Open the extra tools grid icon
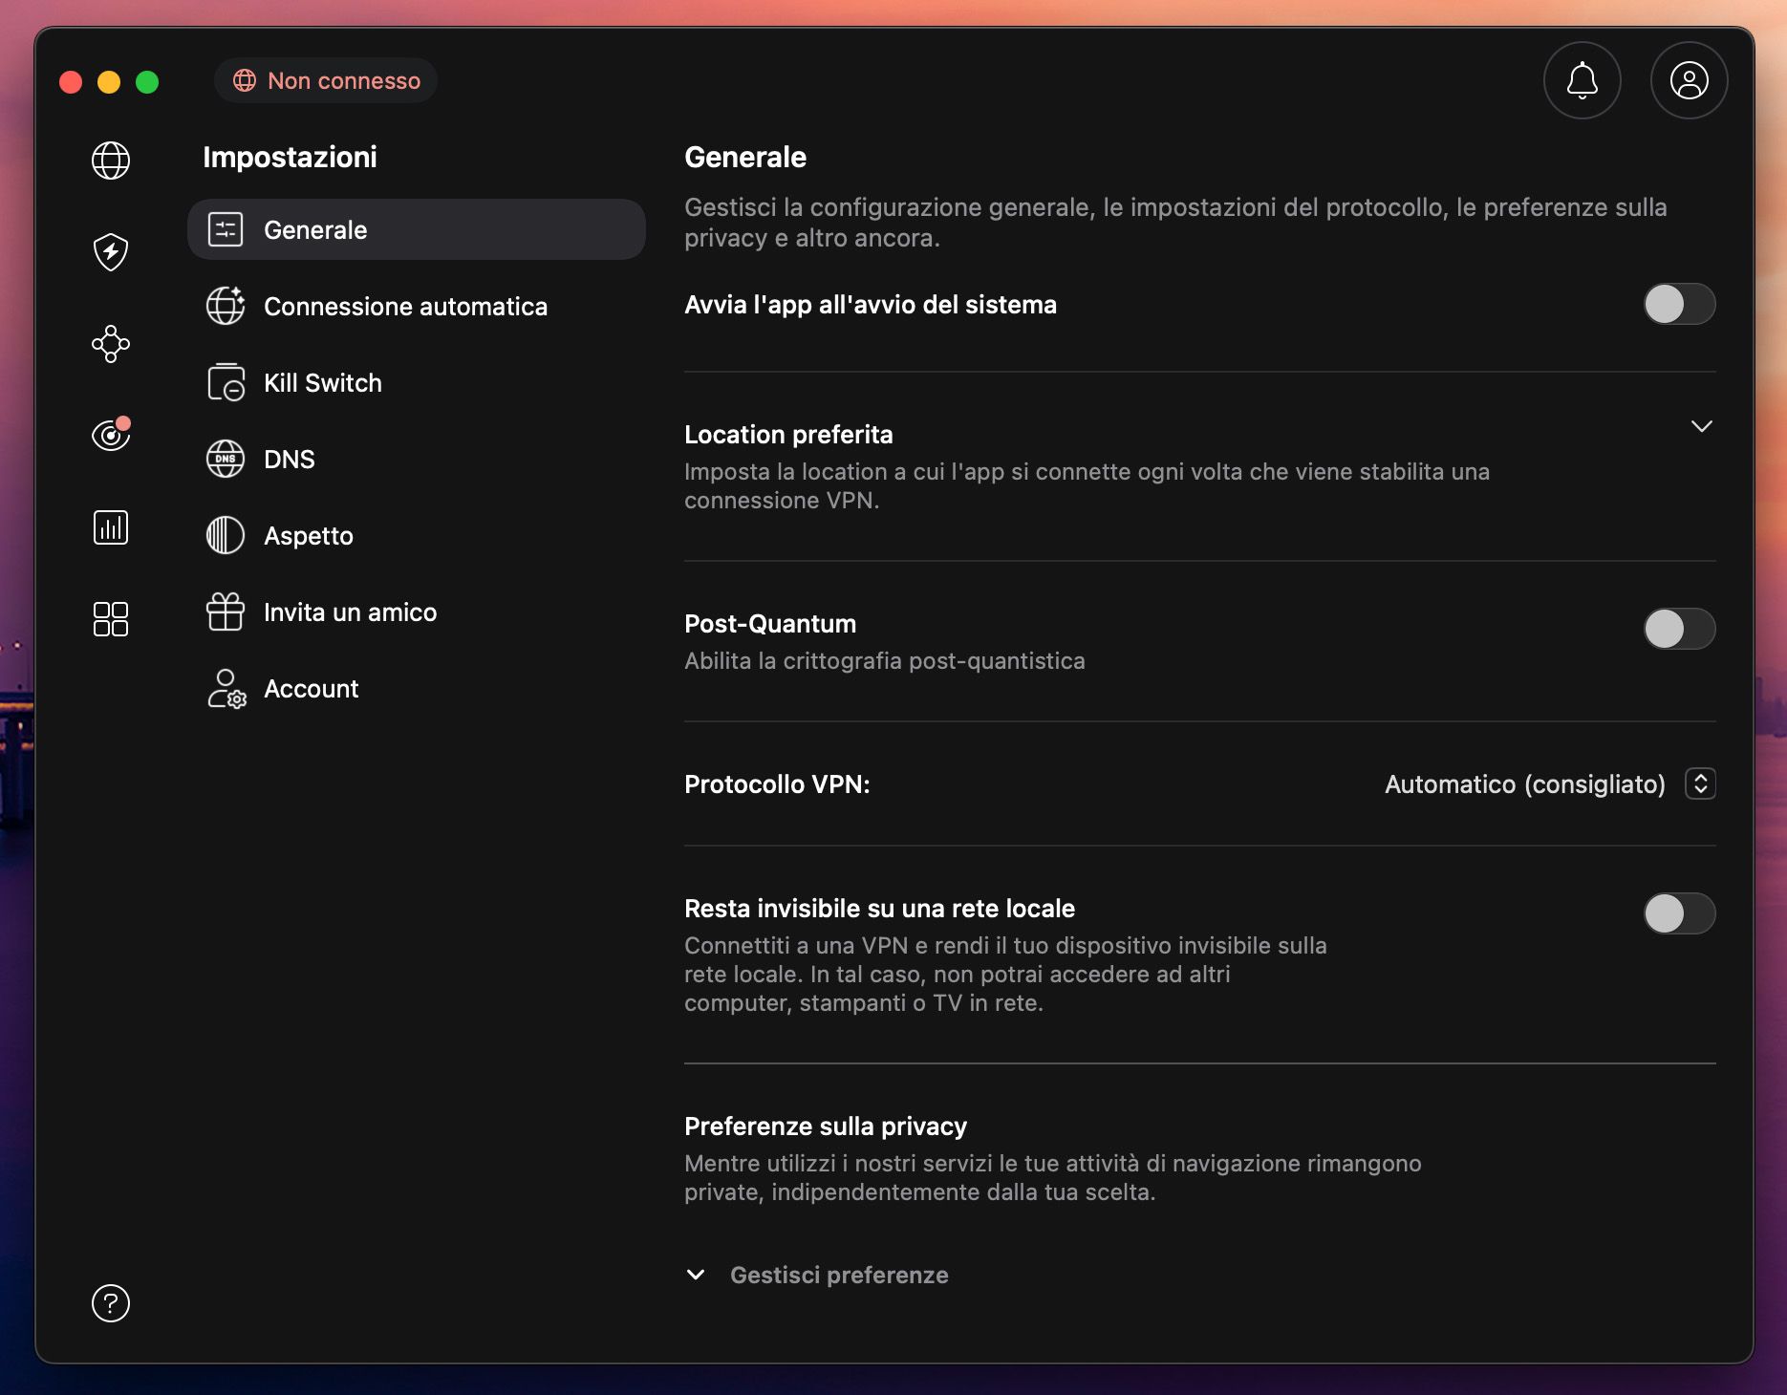 pos(111,619)
